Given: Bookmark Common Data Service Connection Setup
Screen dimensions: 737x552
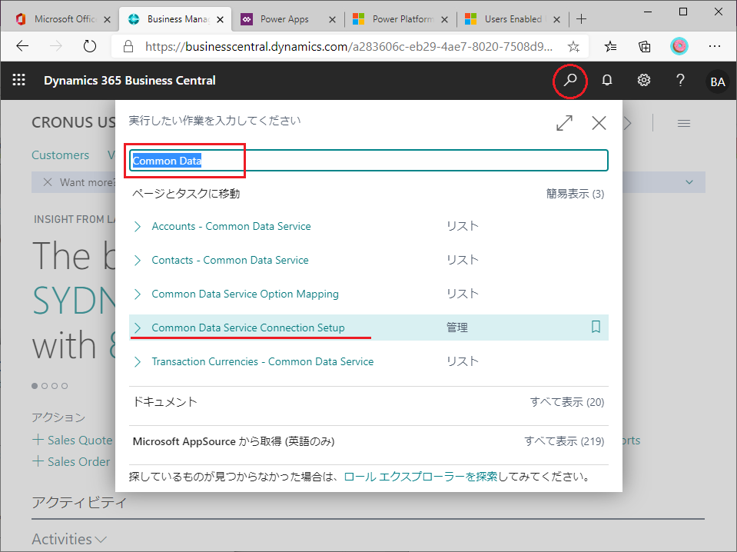Looking at the screenshot, I should 596,327.
